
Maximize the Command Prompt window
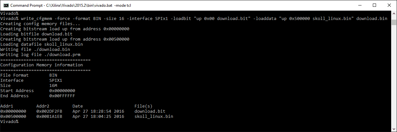tap(374, 5)
